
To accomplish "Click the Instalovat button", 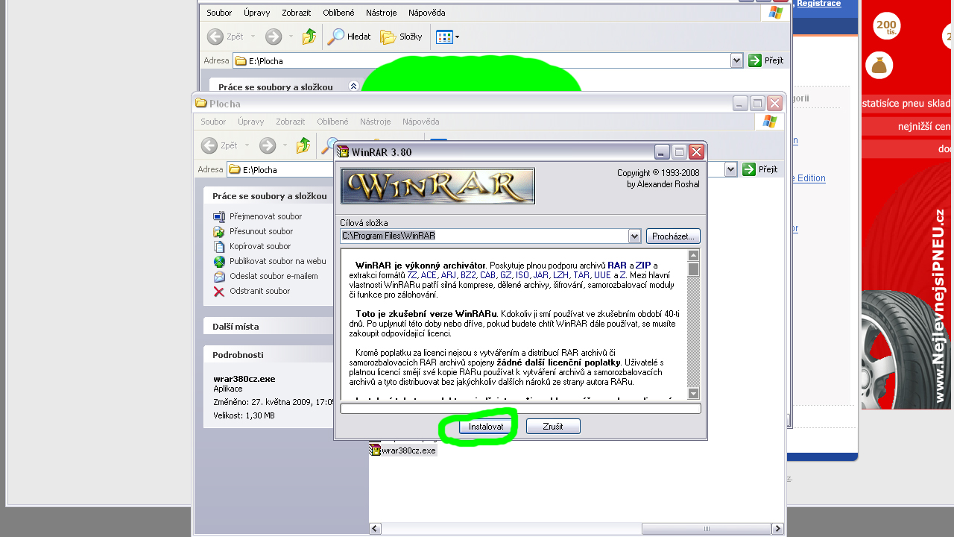I will tap(486, 427).
